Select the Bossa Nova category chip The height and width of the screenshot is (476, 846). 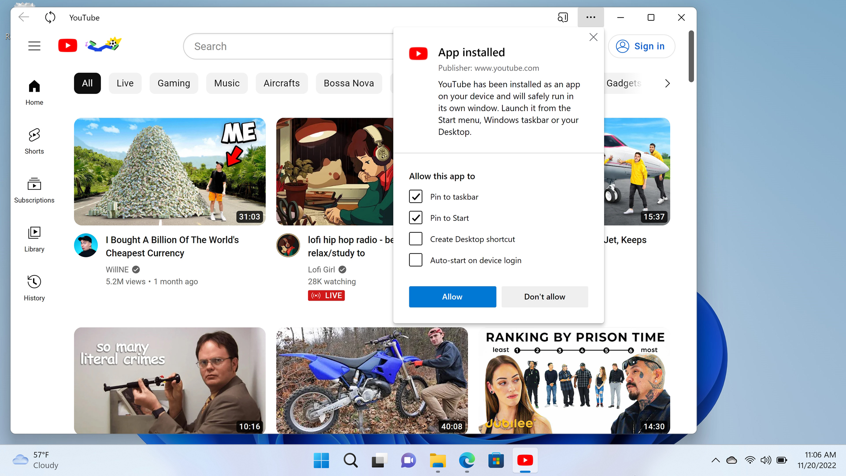349,83
